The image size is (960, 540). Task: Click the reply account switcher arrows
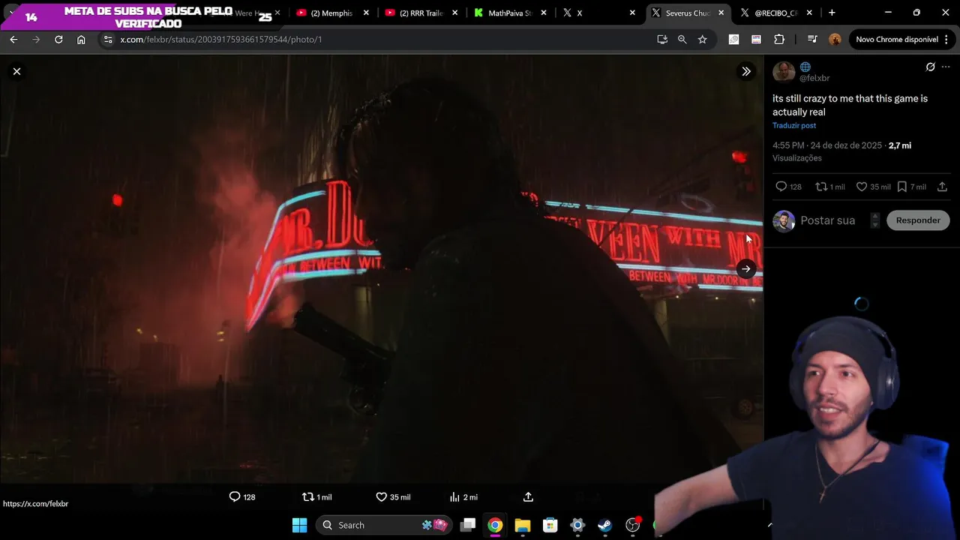tap(874, 220)
